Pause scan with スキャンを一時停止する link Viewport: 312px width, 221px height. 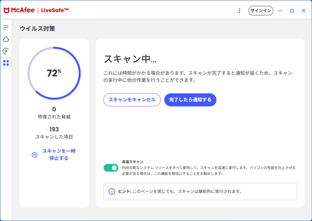[x=59, y=155]
